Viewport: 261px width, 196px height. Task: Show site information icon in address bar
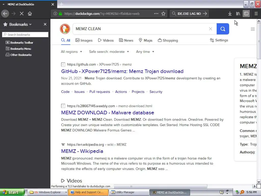(x=55, y=14)
